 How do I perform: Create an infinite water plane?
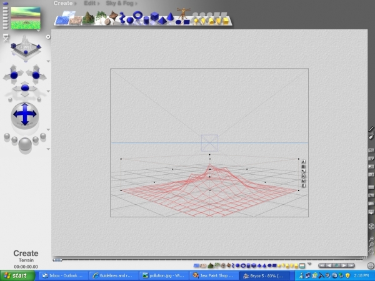[x=62, y=21]
